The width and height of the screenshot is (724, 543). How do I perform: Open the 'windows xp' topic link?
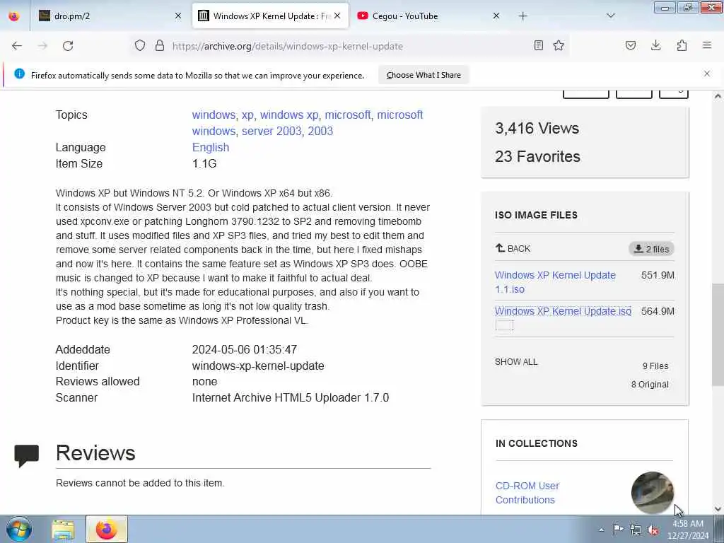pos(289,115)
